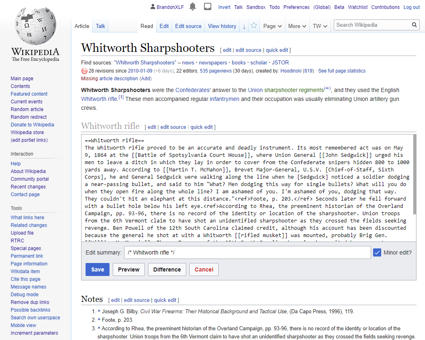Cancel the quick edit
This screenshot has width=425, height=340.
click(x=204, y=269)
